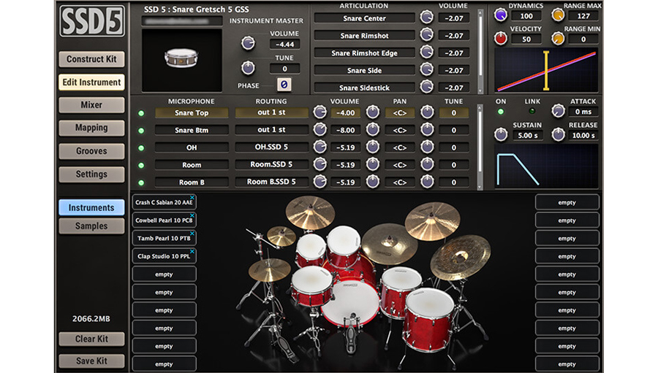Open the Room.SSD 5 routing dropdown
The height and width of the screenshot is (373, 658).
coord(271,164)
